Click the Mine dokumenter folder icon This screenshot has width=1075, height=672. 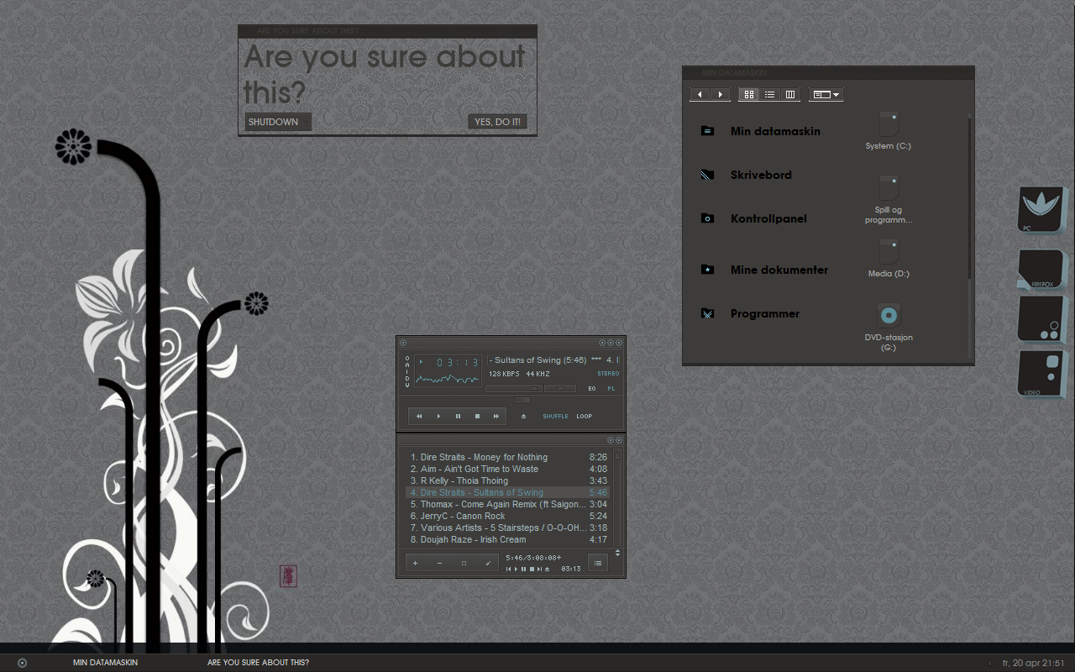coord(708,270)
